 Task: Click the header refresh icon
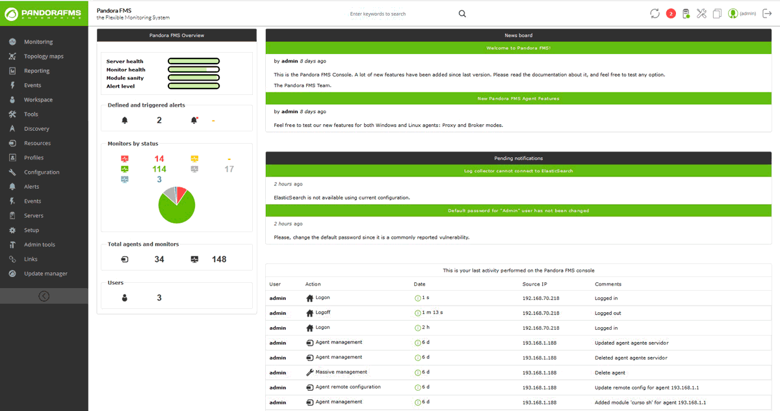click(x=655, y=14)
